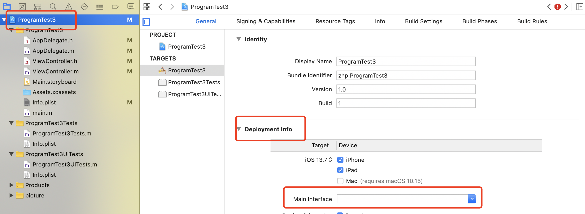Click the Bundle Identifier text field
Image resolution: width=585 pixels, height=214 pixels.
[406, 75]
